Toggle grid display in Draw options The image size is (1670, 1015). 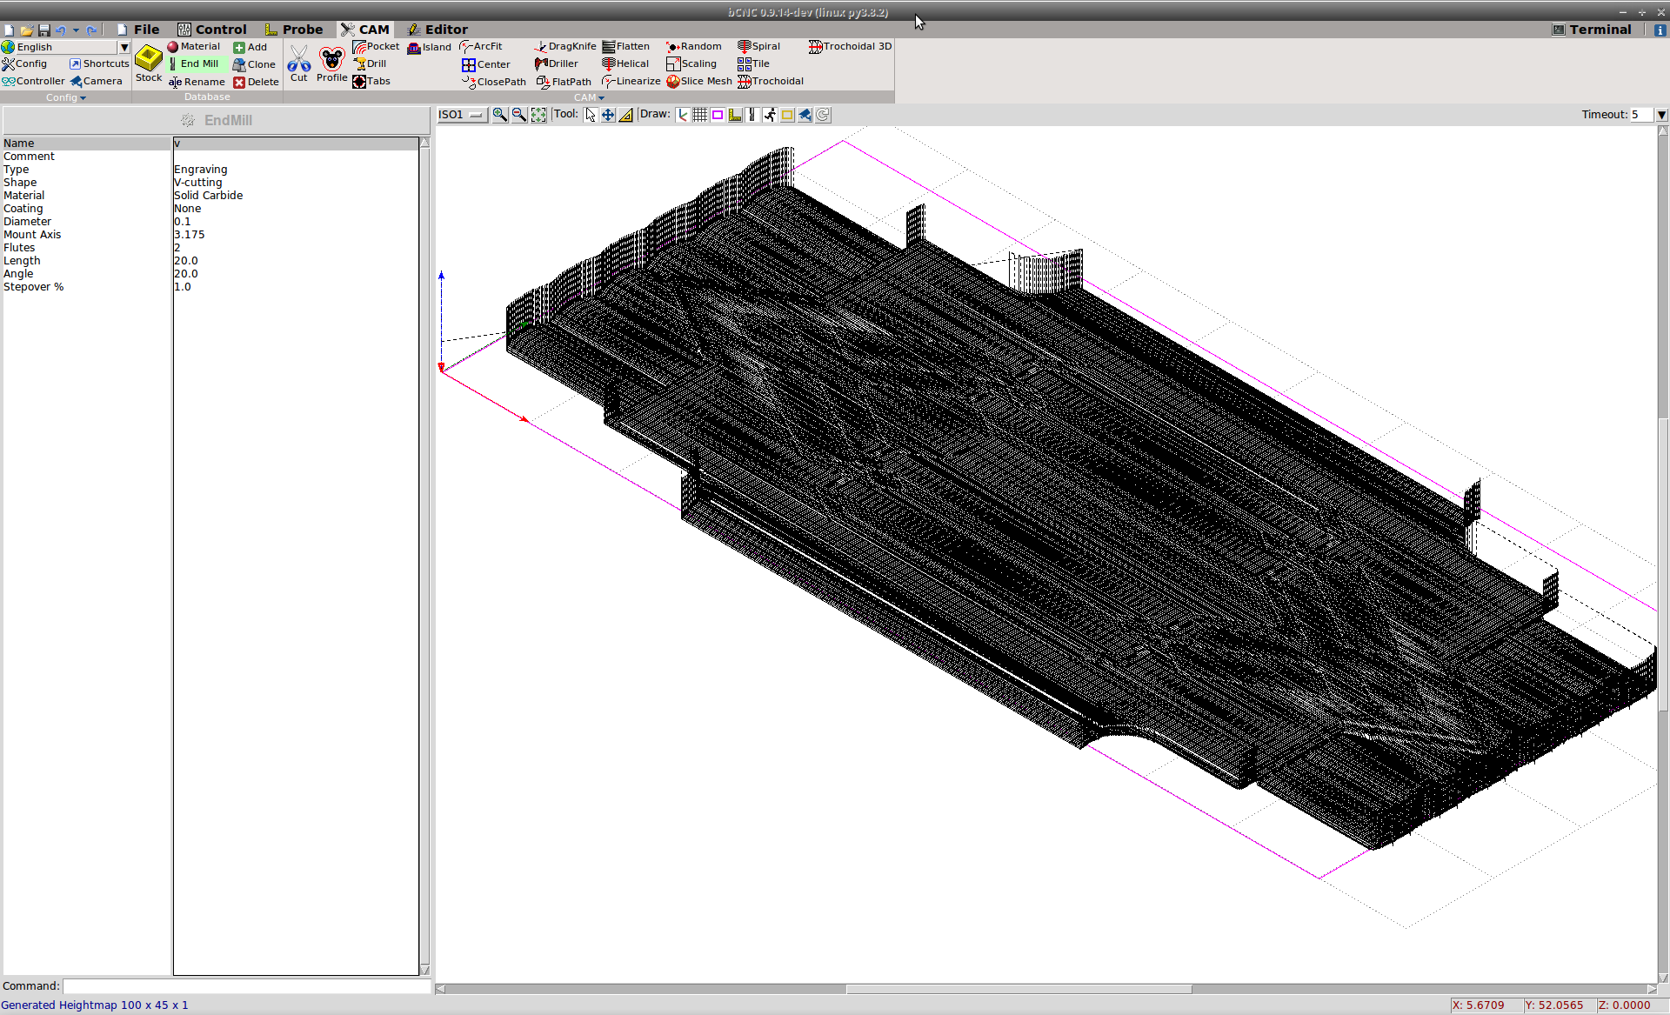[700, 115]
